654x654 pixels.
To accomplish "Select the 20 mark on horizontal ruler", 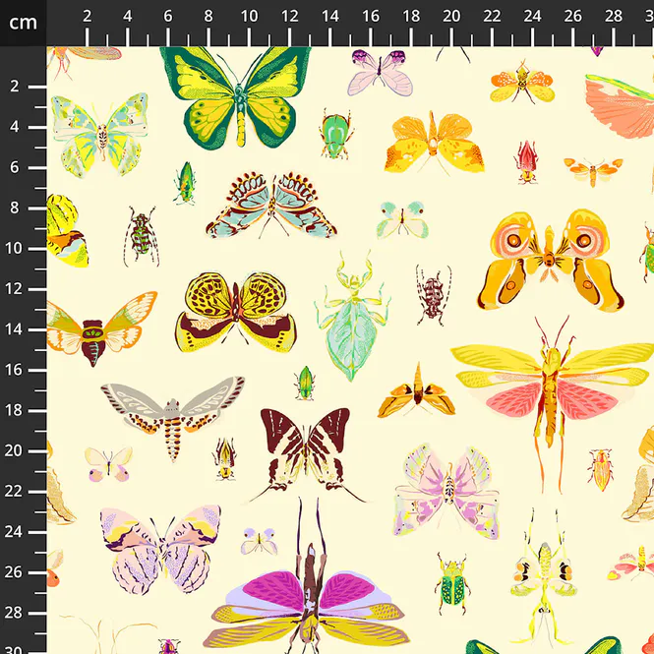I will tap(451, 17).
